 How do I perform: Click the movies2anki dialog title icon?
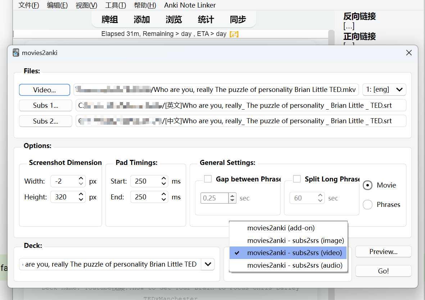[x=16, y=53]
